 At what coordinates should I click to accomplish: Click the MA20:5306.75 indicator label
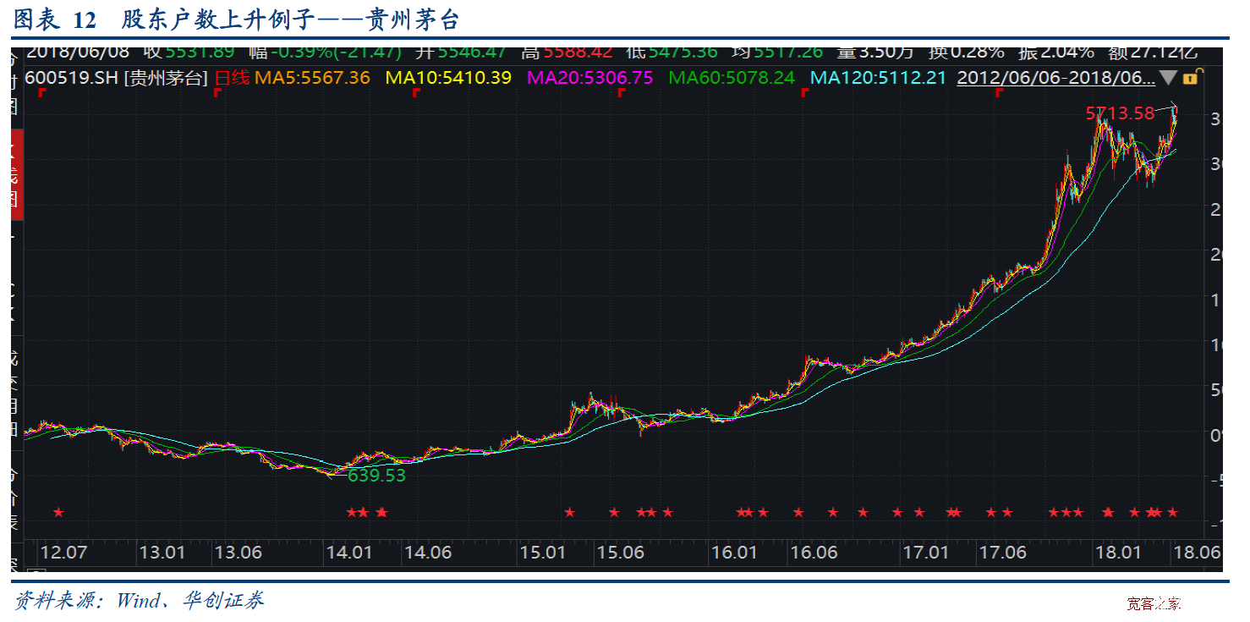coord(590,78)
